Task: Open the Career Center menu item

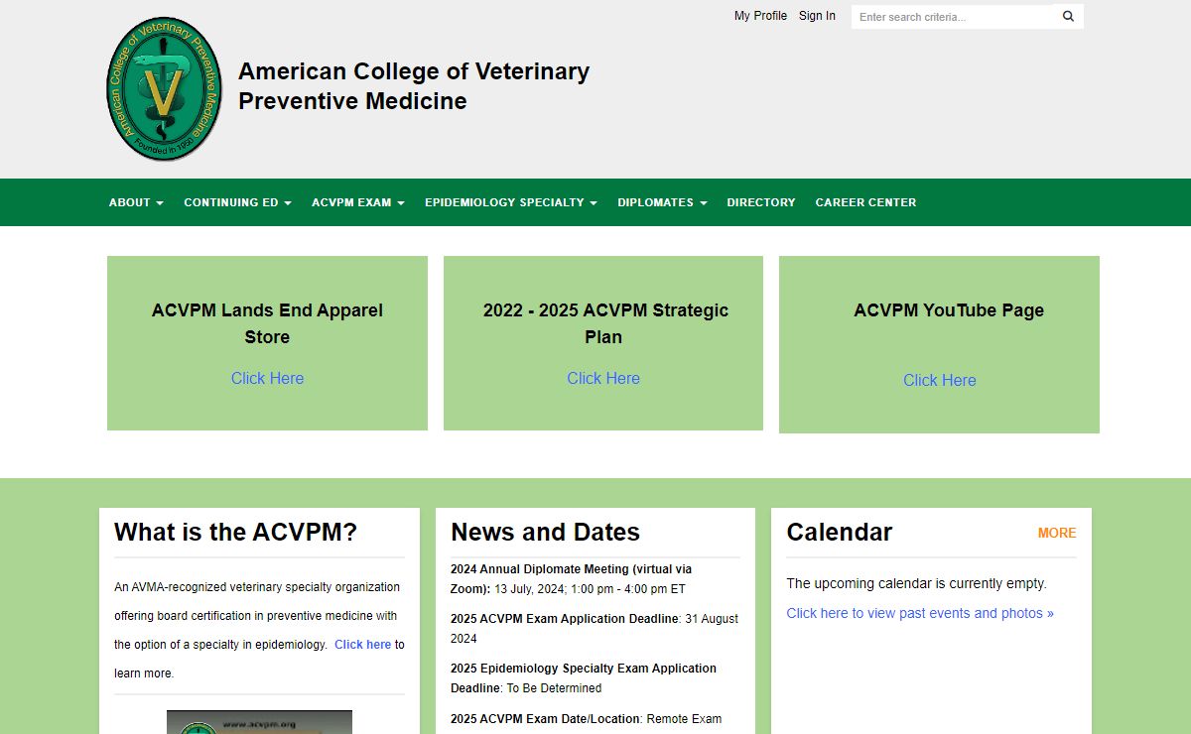Action: pos(865,202)
